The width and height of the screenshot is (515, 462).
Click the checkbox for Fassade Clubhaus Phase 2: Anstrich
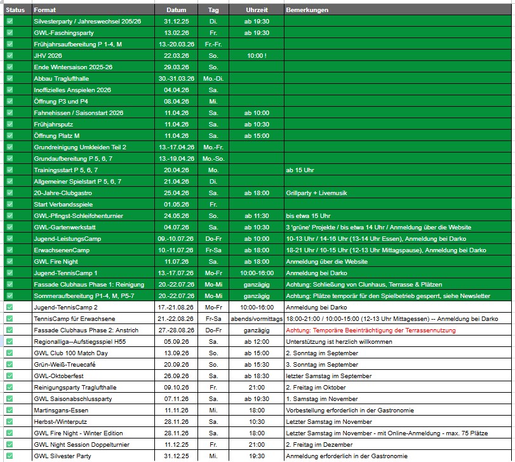[x=10, y=330]
